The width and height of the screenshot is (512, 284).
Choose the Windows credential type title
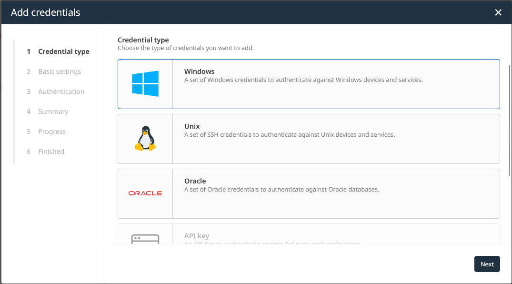[x=200, y=71]
